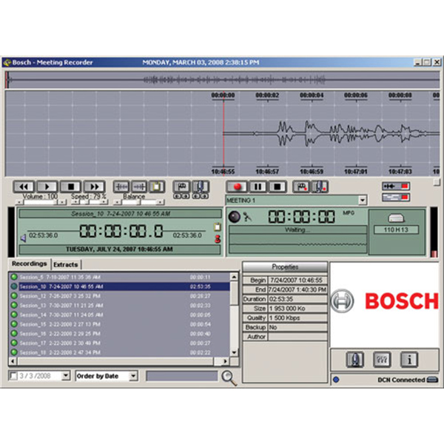Click the Author field in Properties
Image resolution: width=444 pixels, height=444 pixels.
click(297, 337)
